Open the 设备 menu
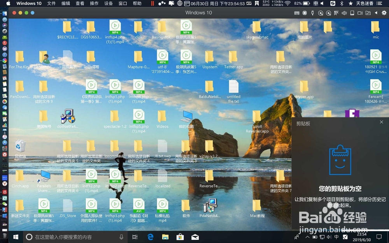 click(109, 3)
